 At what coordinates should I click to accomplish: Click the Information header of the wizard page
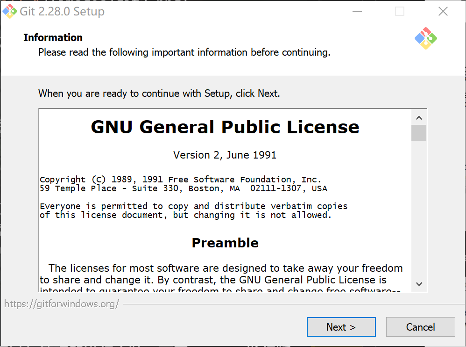[x=53, y=37]
